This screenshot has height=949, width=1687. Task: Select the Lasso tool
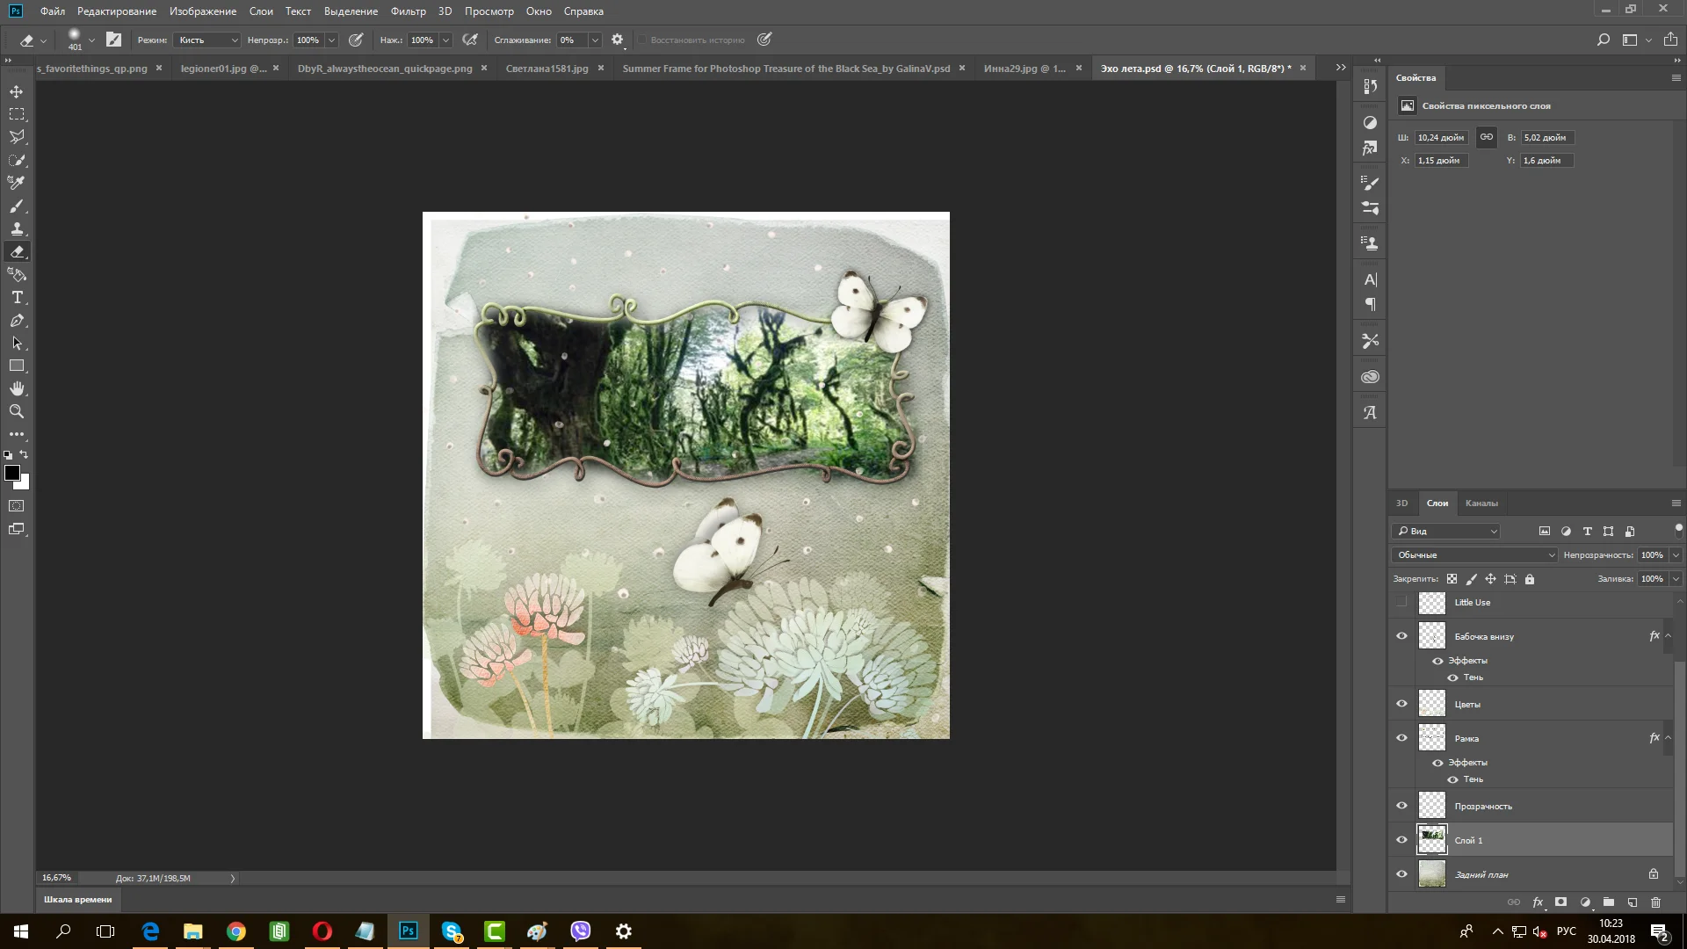pos(17,137)
